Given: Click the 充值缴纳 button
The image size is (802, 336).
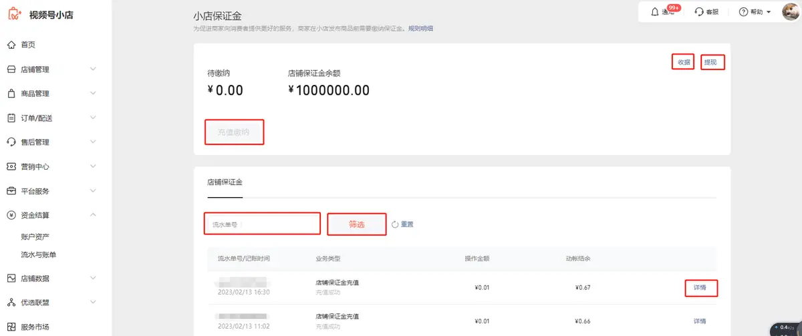Looking at the screenshot, I should 233,132.
